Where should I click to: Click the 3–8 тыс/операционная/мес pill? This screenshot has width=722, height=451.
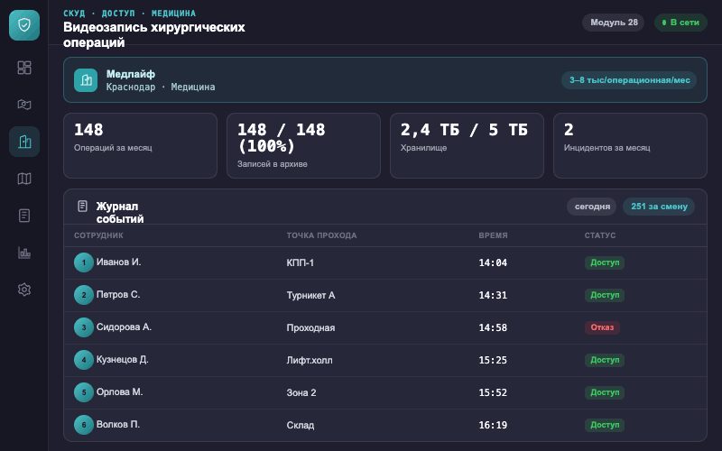(x=629, y=80)
